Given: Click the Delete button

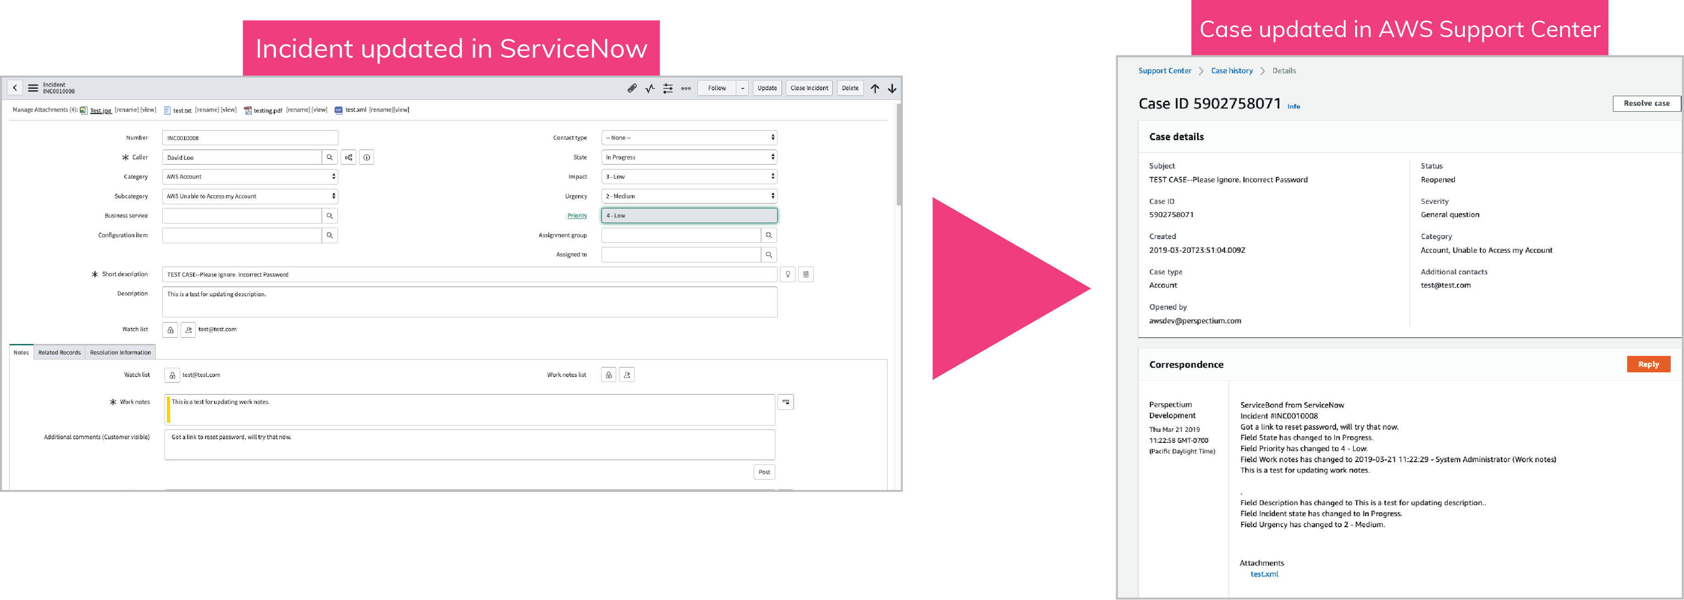Looking at the screenshot, I should pyautogui.click(x=850, y=88).
